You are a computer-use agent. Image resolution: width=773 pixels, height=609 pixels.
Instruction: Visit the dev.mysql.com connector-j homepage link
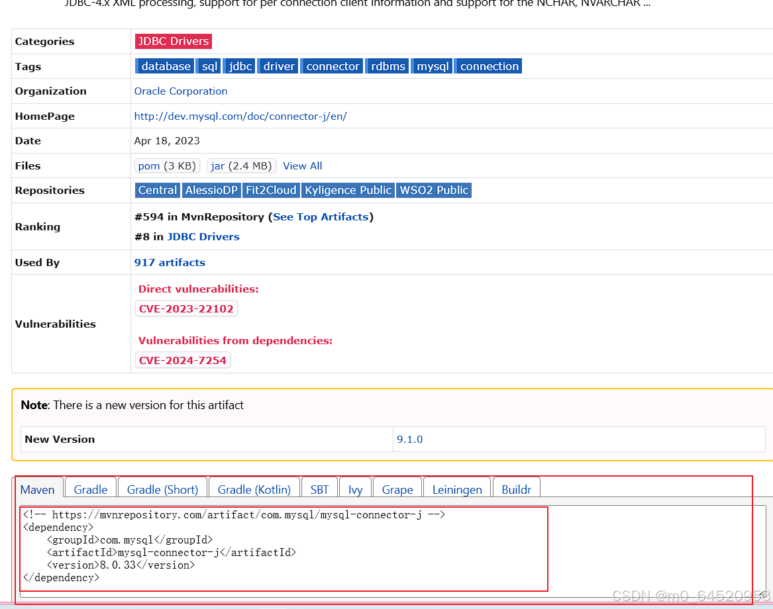tap(240, 117)
